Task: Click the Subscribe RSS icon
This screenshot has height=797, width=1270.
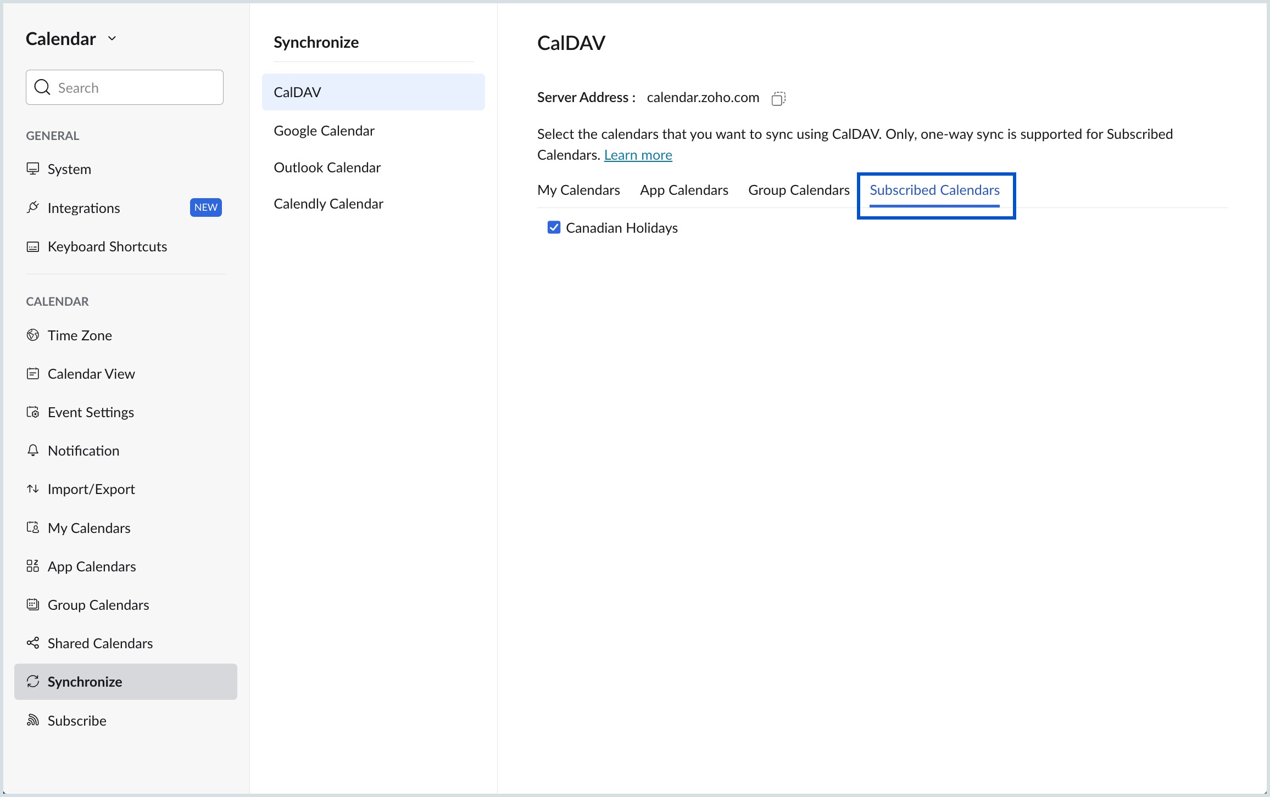Action: [x=32, y=720]
